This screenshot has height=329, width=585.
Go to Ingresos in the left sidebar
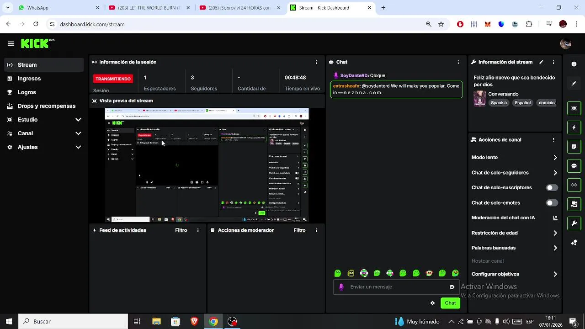tap(44, 79)
